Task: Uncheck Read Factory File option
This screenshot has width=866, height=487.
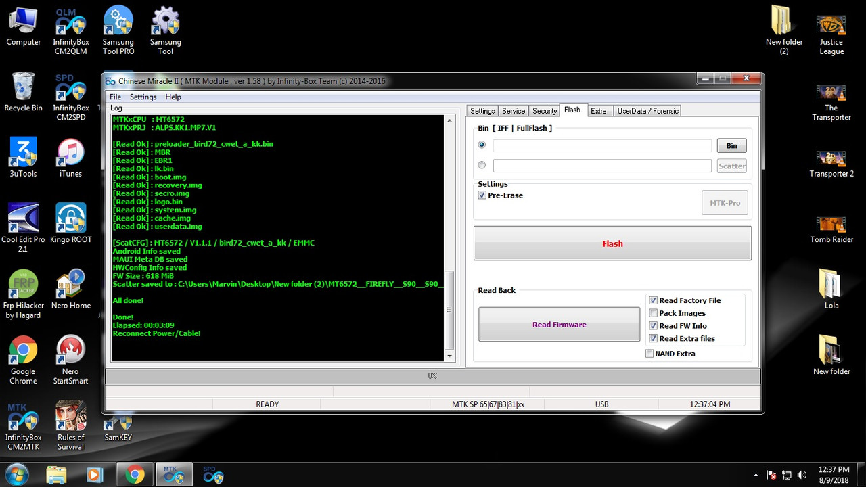Action: click(653, 300)
